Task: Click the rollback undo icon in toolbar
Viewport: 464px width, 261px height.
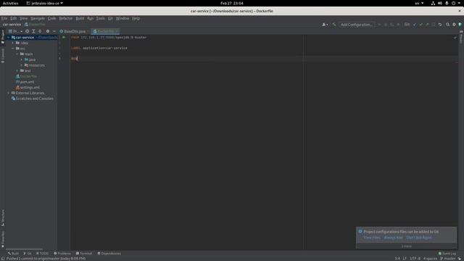Action: pyautogui.click(x=440, y=25)
